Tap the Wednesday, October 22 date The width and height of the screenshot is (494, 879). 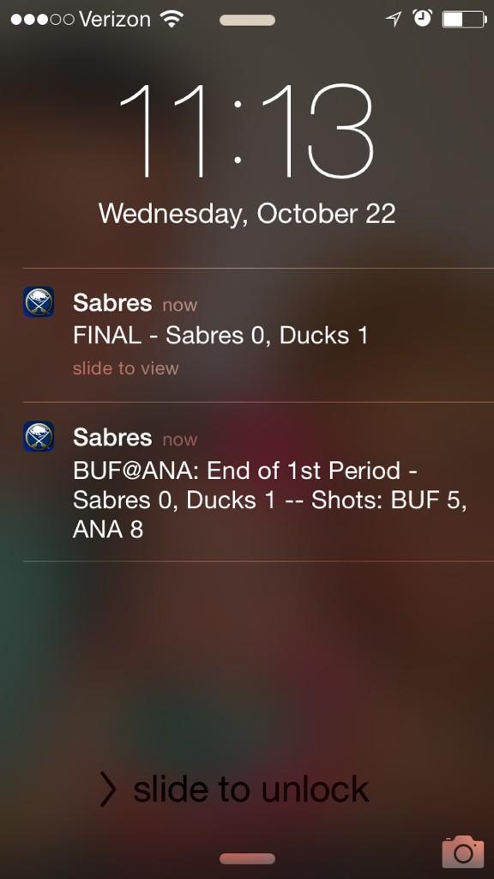247,214
